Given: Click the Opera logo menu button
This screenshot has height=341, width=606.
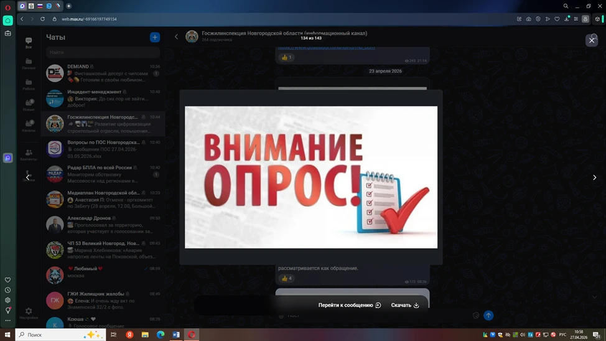Looking at the screenshot, I should pyautogui.click(x=7, y=7).
